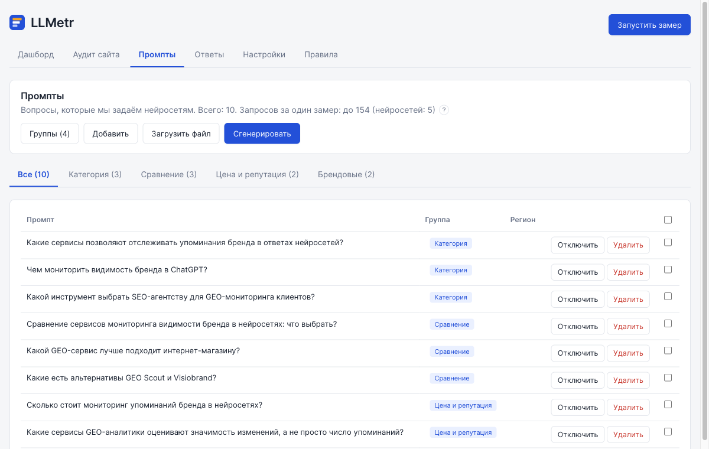This screenshot has height=449, width=709.
Task: Switch to the Правила tab
Action: click(321, 55)
